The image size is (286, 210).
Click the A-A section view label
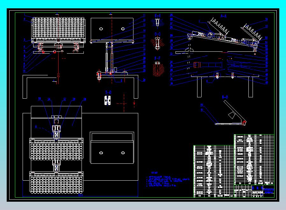point(224,16)
